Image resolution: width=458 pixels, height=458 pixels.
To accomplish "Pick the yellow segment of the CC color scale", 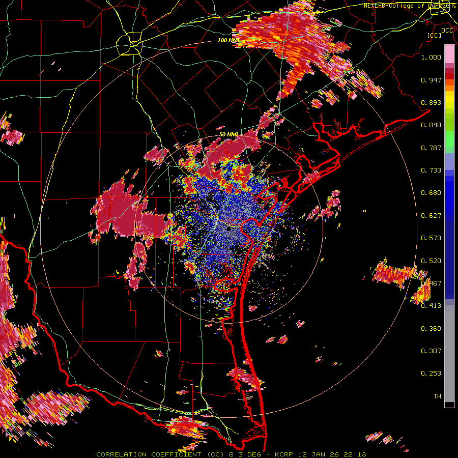I will pyautogui.click(x=449, y=100).
